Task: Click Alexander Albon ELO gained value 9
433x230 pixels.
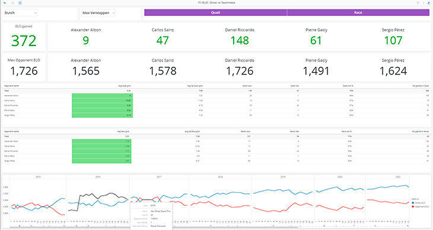Action: pyautogui.click(x=86, y=40)
